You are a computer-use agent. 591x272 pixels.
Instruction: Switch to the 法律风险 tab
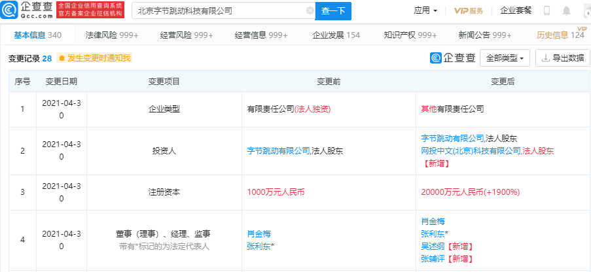(107, 35)
